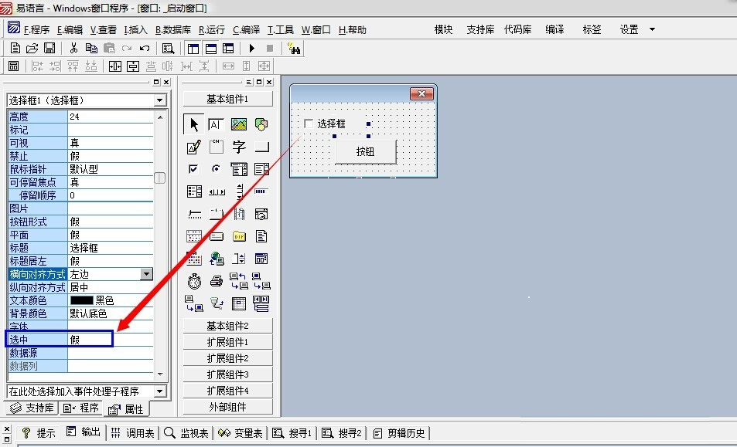Select the progress bar component icon
Screen dimensions: 737x447
click(x=261, y=191)
